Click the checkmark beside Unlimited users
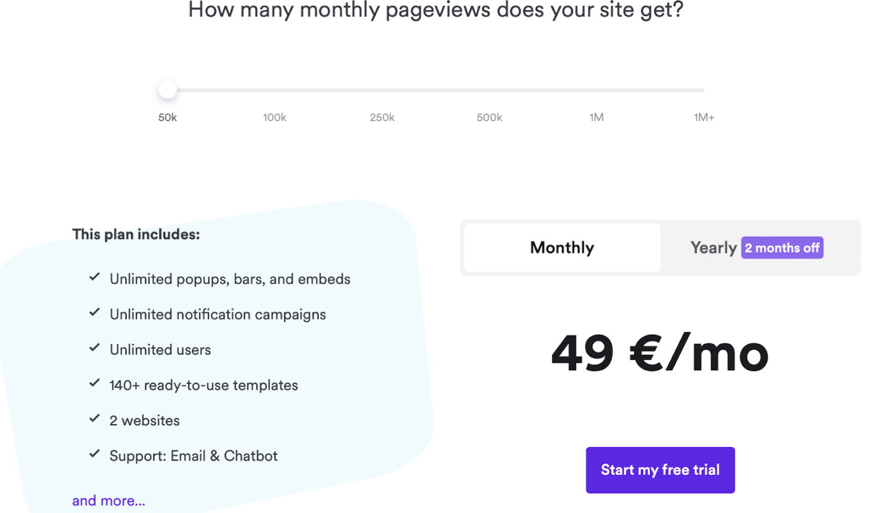This screenshot has width=873, height=513. [x=95, y=347]
